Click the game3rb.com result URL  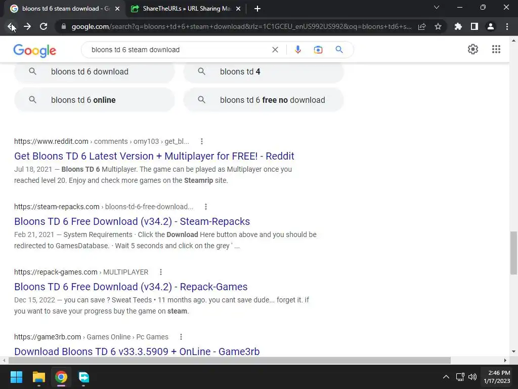click(x=91, y=337)
